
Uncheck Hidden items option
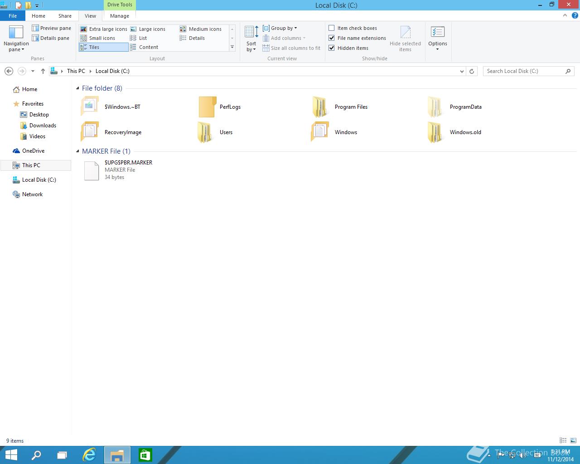point(332,48)
